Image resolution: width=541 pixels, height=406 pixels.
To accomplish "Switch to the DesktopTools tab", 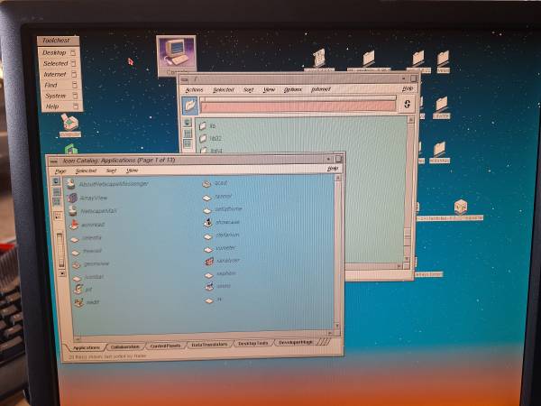I will coord(252,344).
